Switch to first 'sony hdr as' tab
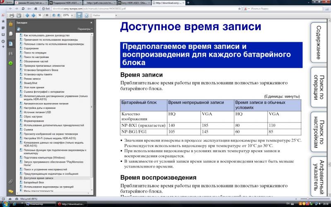Screen dimensions: 331x207 pyautogui.click(x=31, y=3)
